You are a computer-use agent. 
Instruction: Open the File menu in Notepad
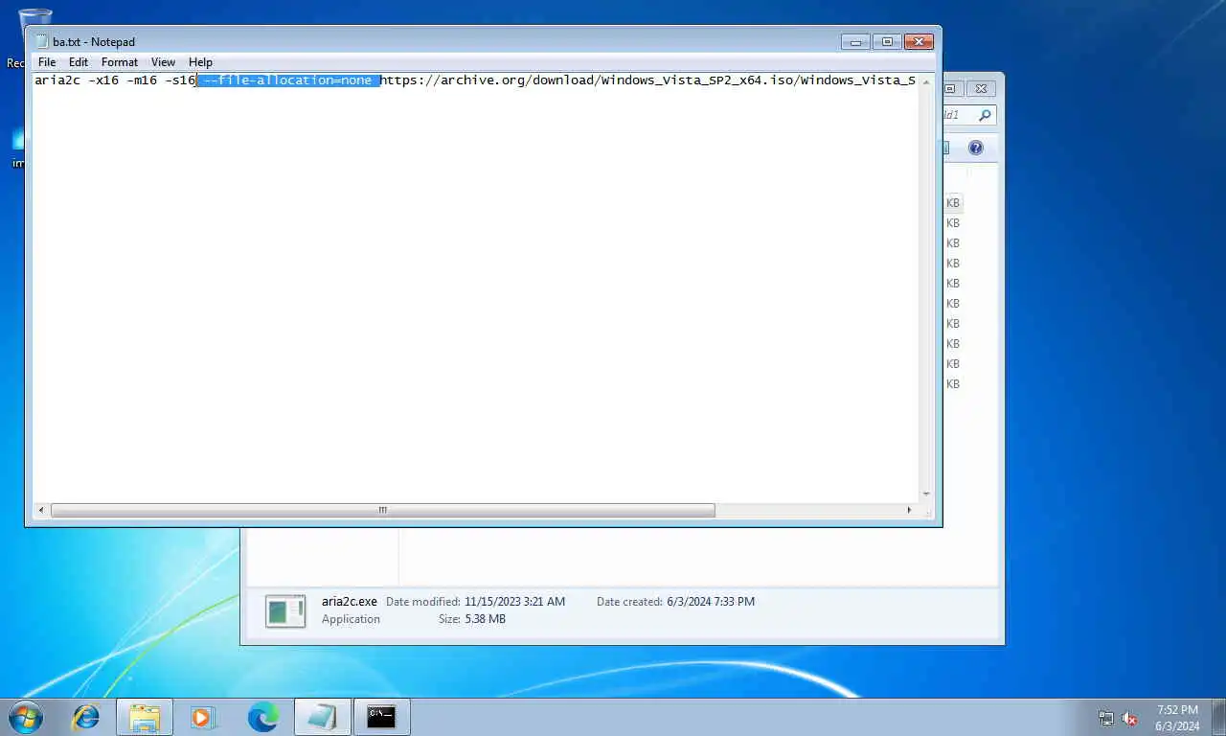click(47, 62)
